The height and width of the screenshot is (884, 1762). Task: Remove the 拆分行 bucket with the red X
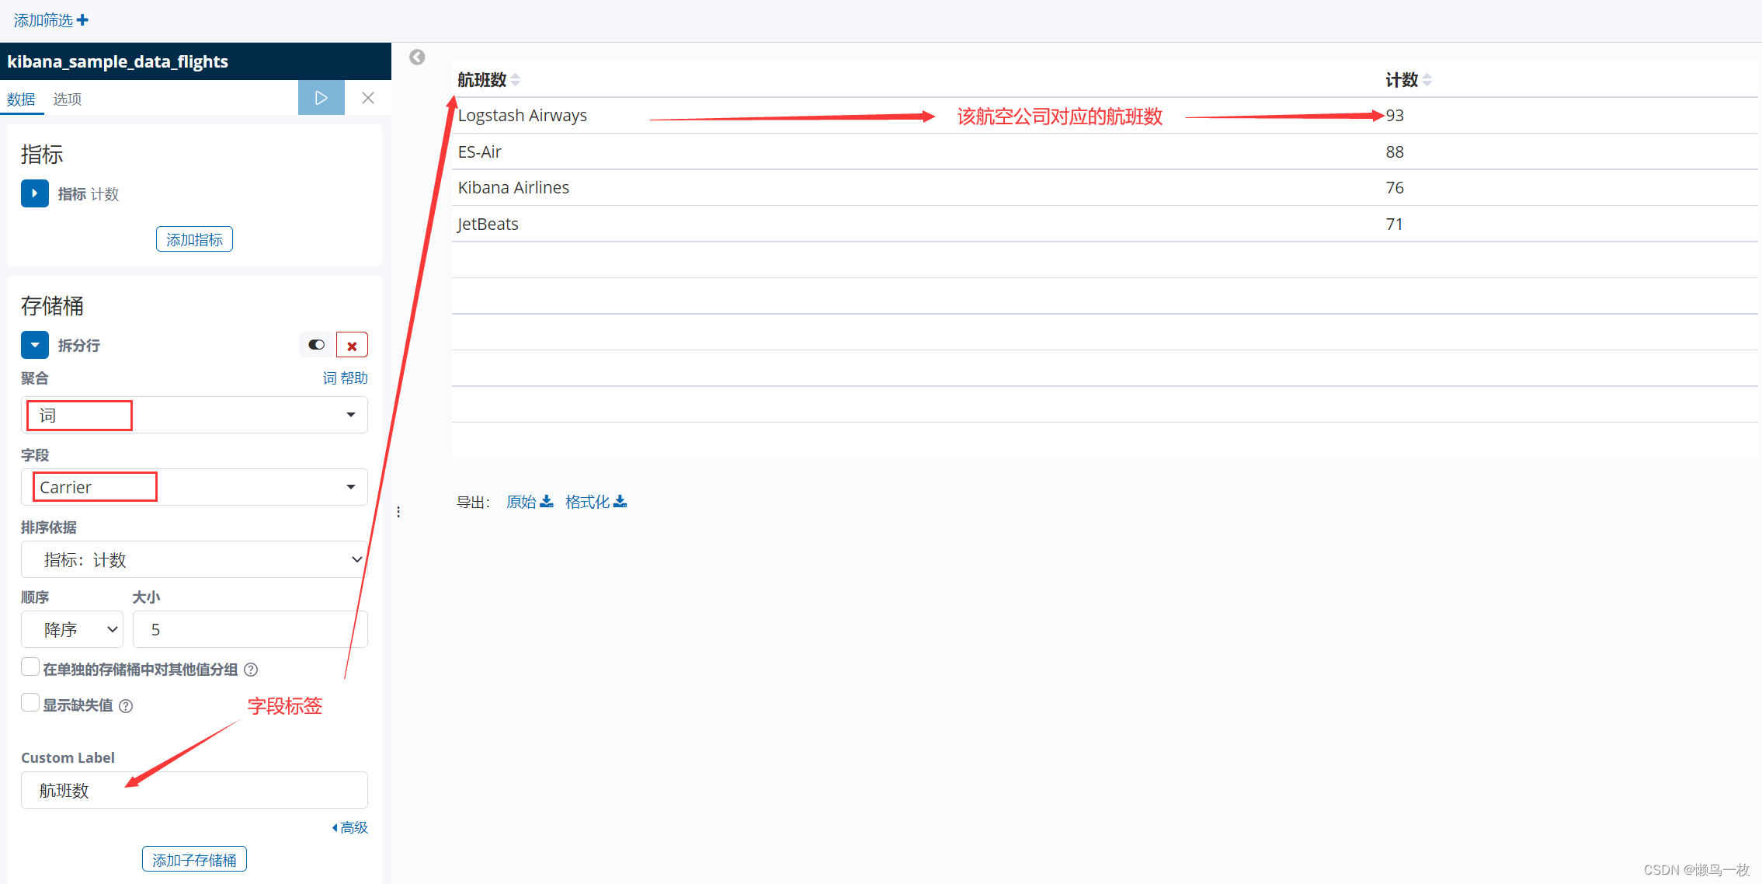tap(352, 346)
